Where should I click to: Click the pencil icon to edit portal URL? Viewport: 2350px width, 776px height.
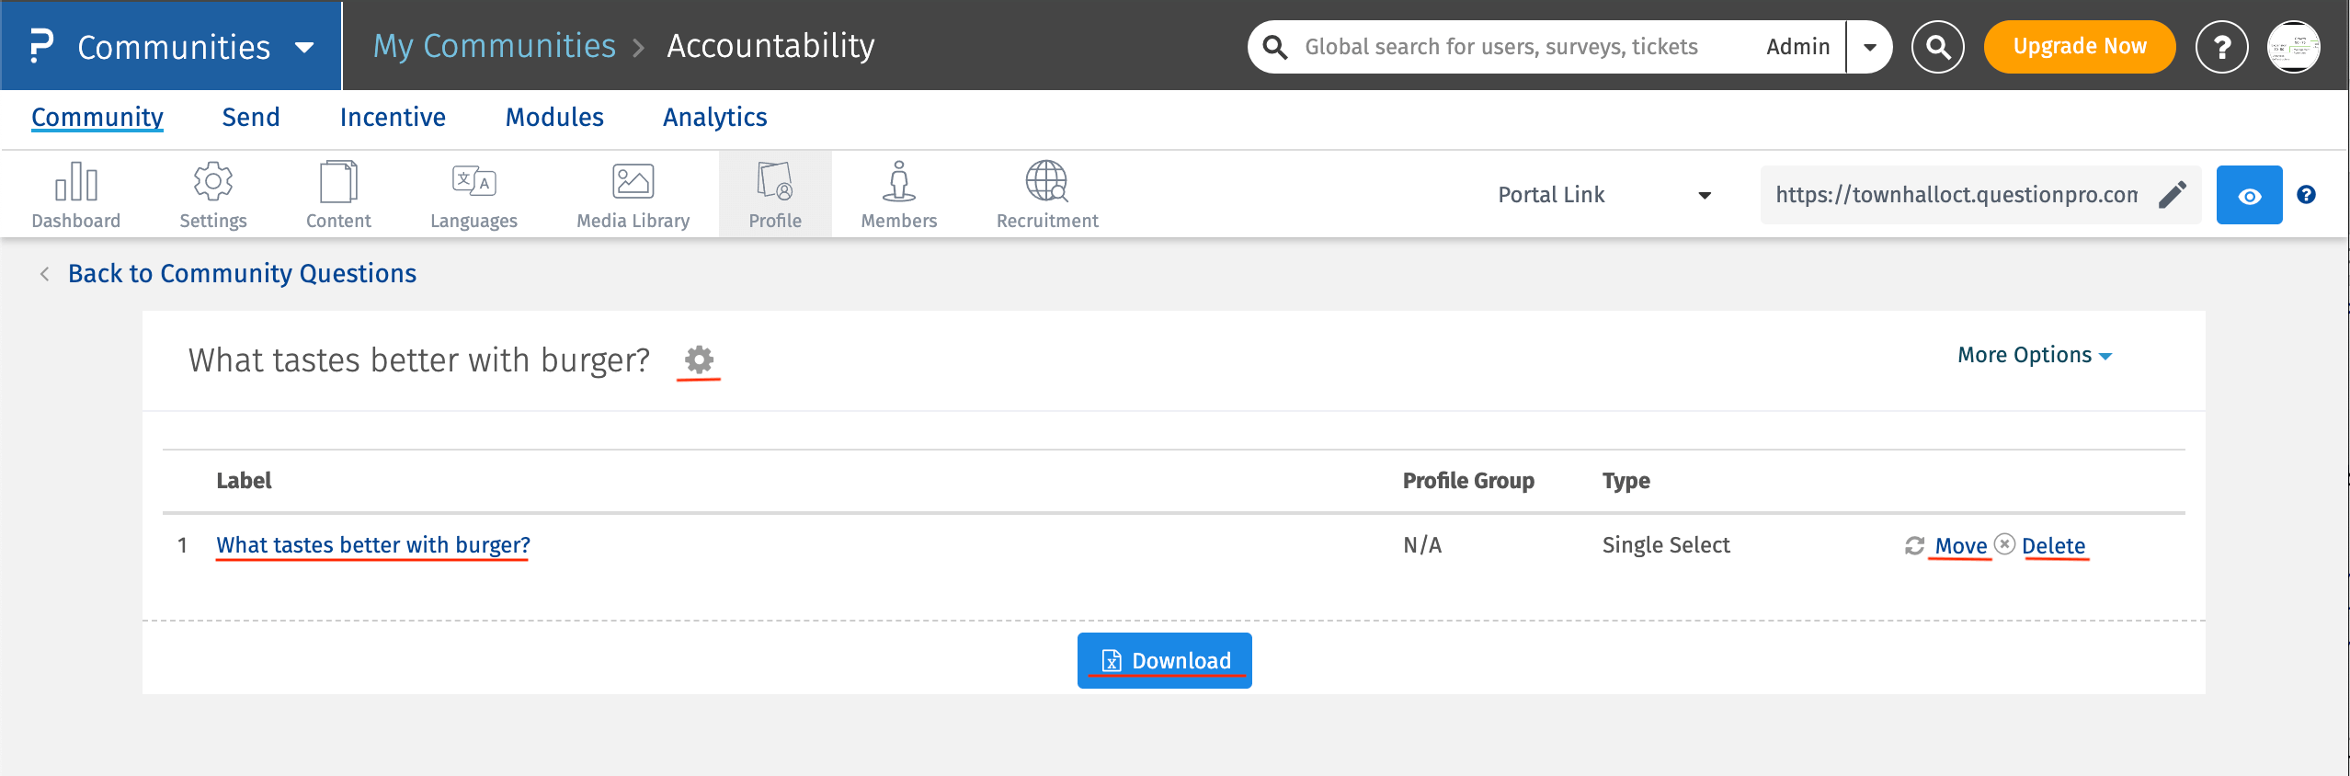point(2173,195)
